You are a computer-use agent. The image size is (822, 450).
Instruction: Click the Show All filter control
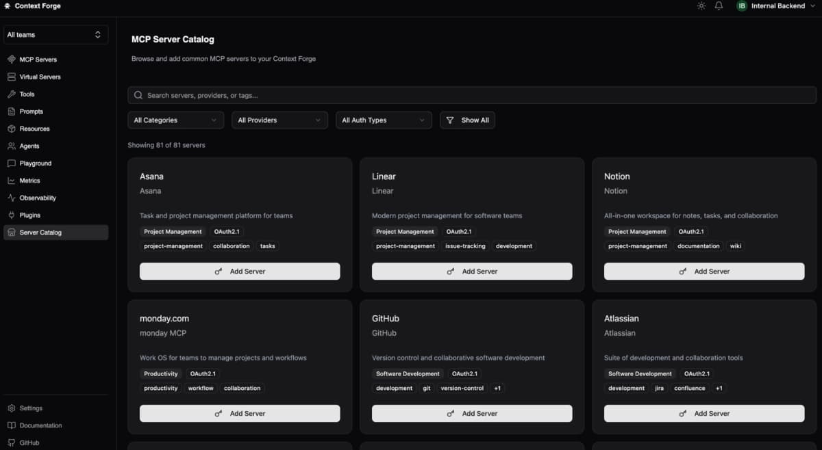tap(467, 120)
